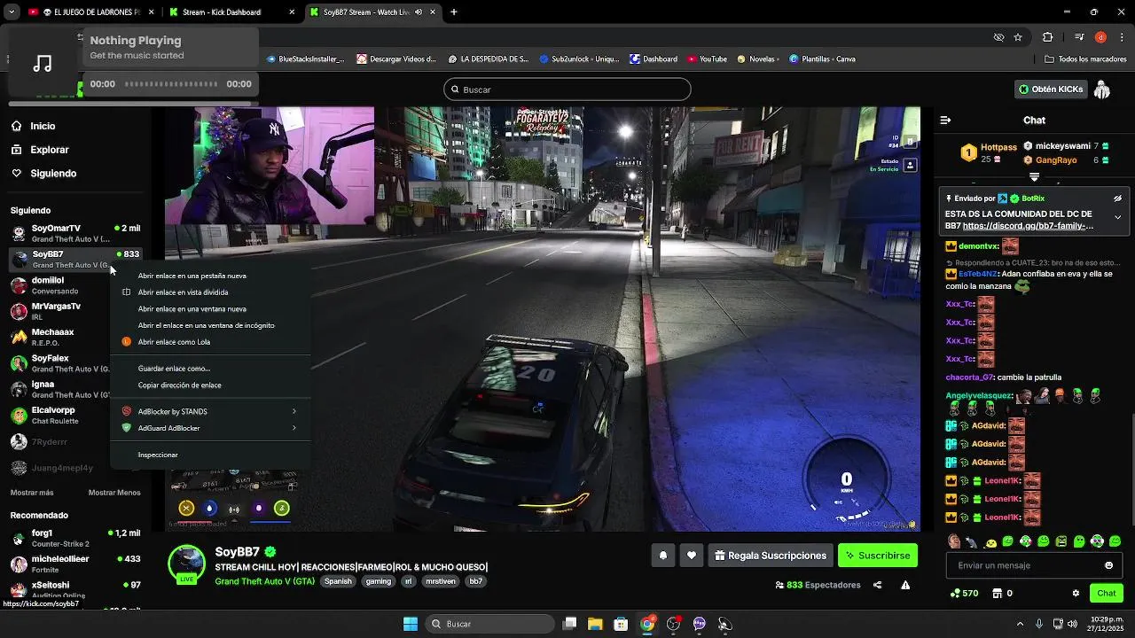Expand the gift leaderboard arrow
The image size is (1135, 638).
click(x=1034, y=177)
